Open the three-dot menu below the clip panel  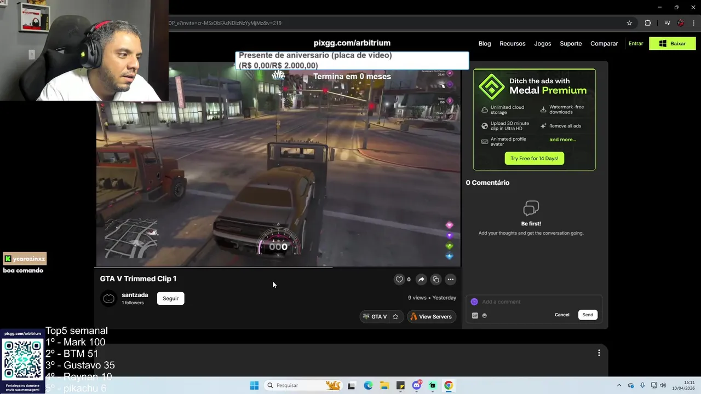599,353
